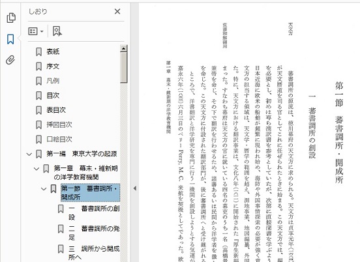
Task: Jump to 一 蕃書調所の創設 bookmark
Action: point(94,212)
